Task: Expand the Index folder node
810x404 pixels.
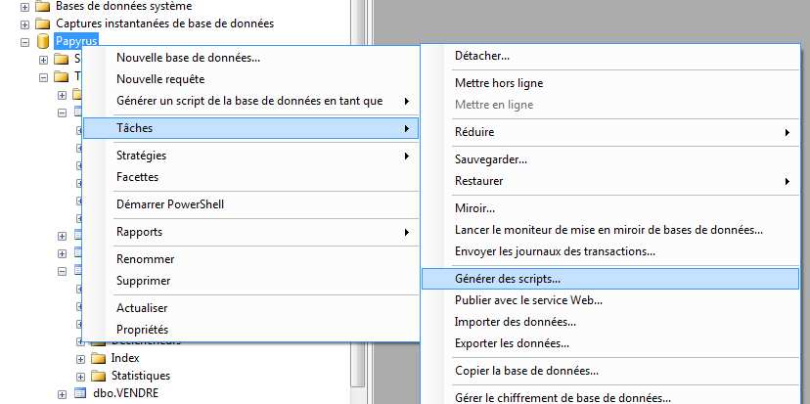Action: click(x=80, y=358)
